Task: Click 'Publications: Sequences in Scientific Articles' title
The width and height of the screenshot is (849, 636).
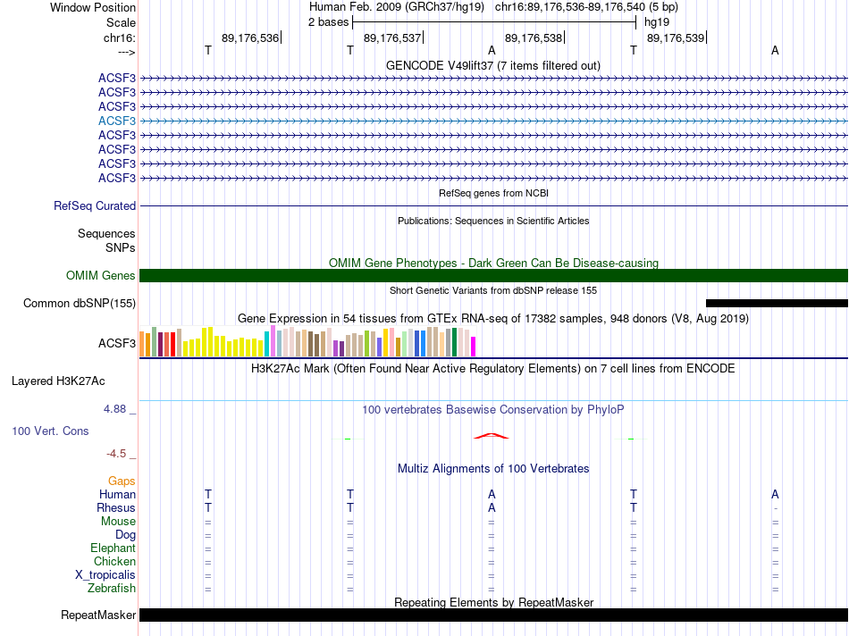Action: point(493,221)
